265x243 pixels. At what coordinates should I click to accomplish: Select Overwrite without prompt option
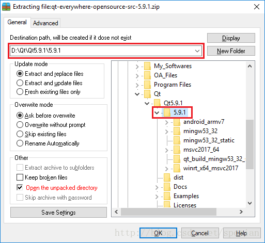pos(20,125)
